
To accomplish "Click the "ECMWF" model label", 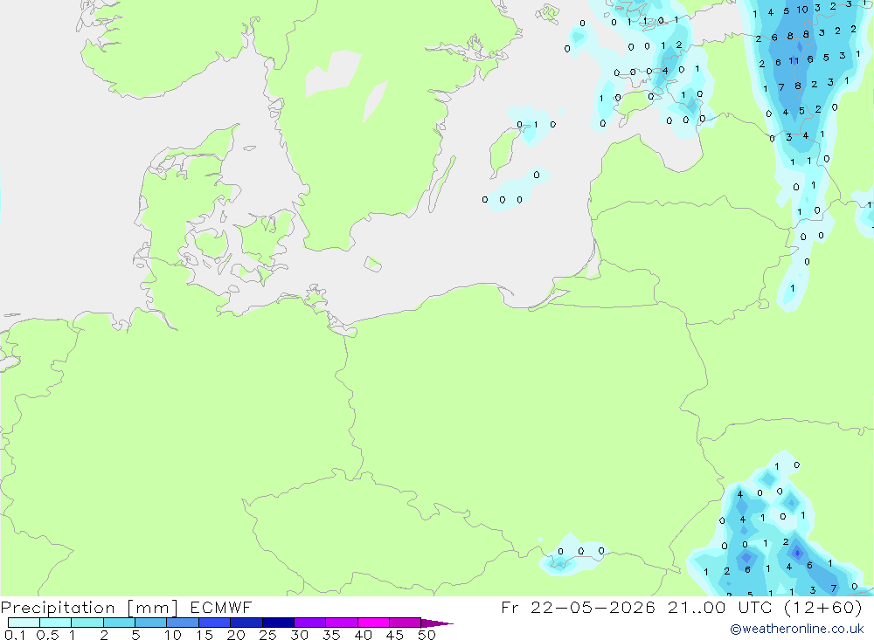I will coord(221,608).
